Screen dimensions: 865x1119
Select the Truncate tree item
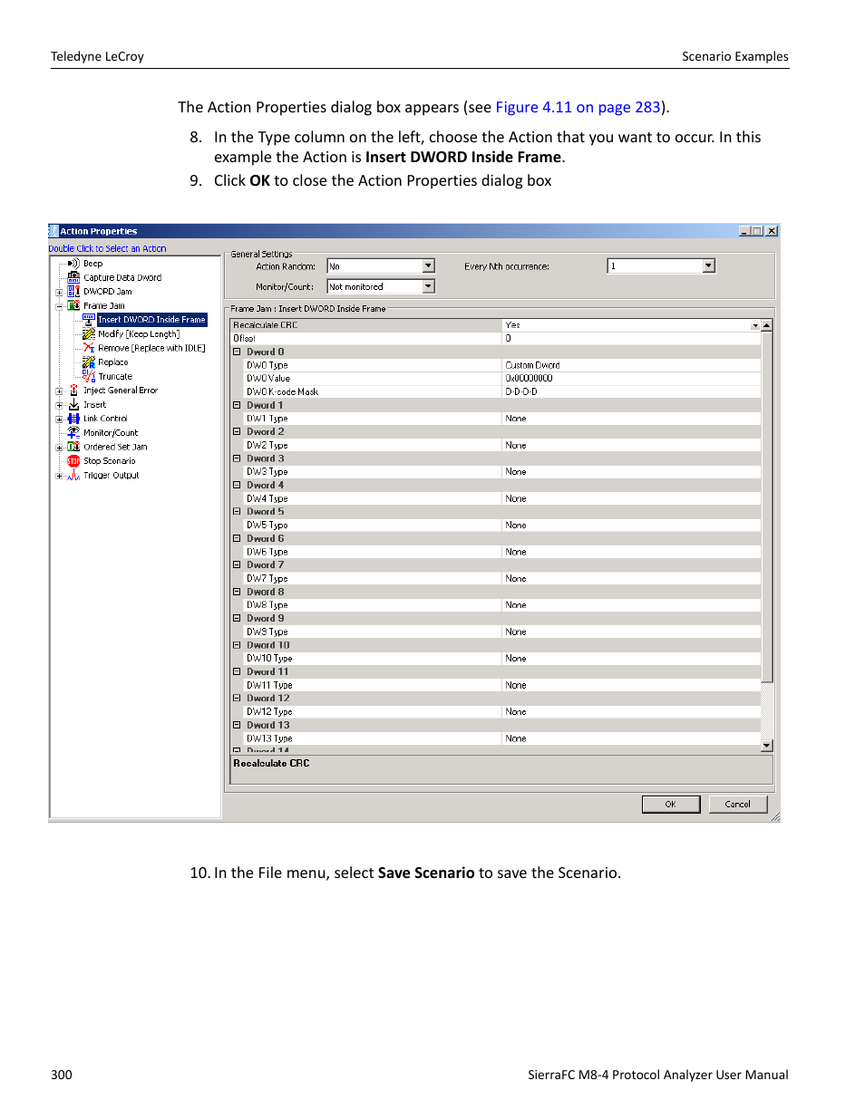(115, 377)
